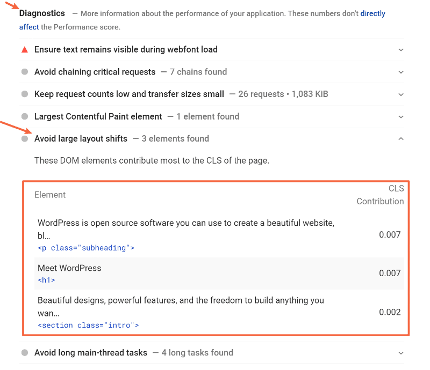Click the Element column header
Viewport: 430px width, 370px height.
(x=50, y=195)
